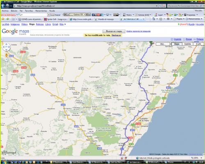
Task: Click the add to favorites green arrow icon
Action: click(8, 19)
